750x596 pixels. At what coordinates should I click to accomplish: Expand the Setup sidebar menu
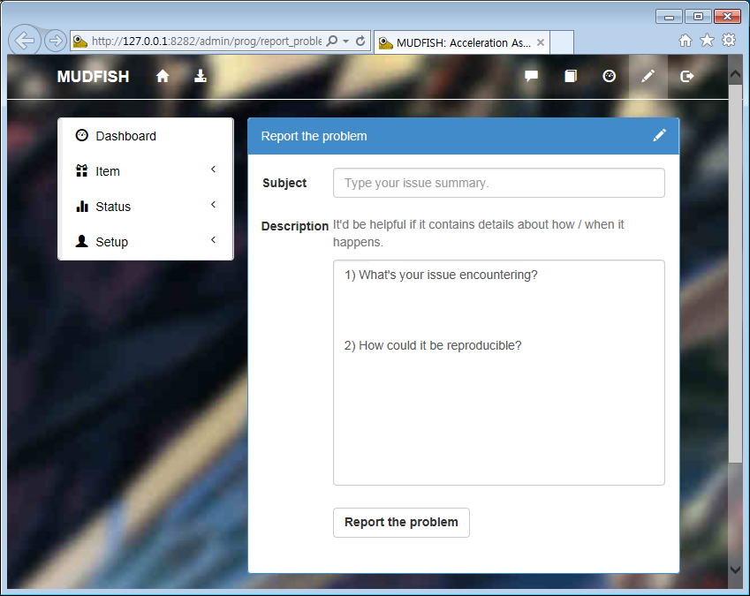coord(111,242)
